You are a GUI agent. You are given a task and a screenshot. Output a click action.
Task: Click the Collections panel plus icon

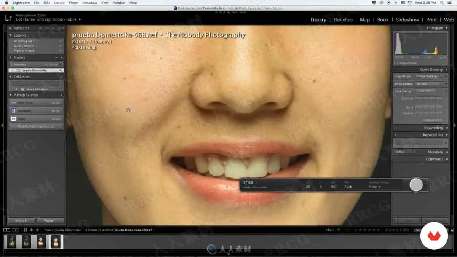(61, 77)
